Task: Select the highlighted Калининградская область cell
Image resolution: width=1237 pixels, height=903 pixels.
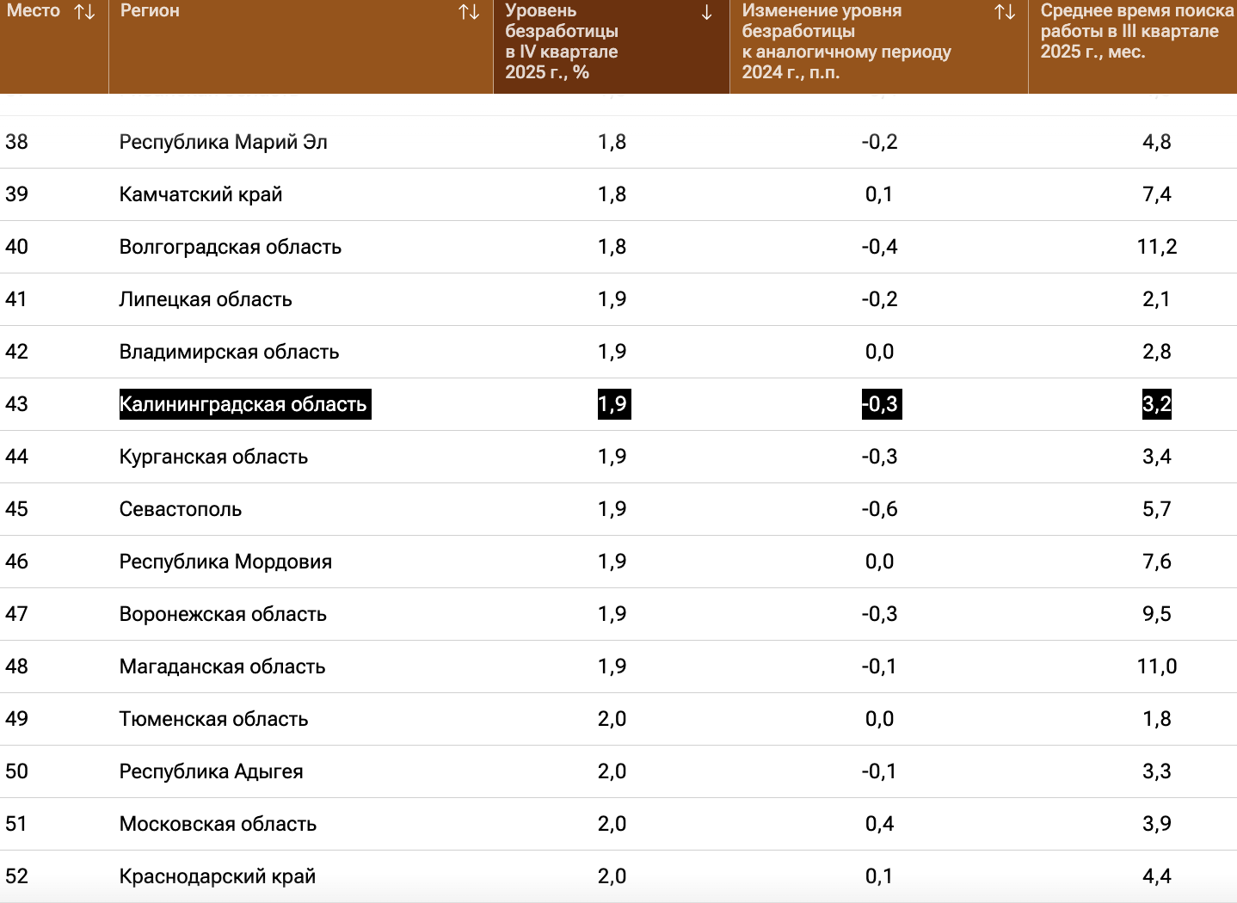Action: point(244,404)
